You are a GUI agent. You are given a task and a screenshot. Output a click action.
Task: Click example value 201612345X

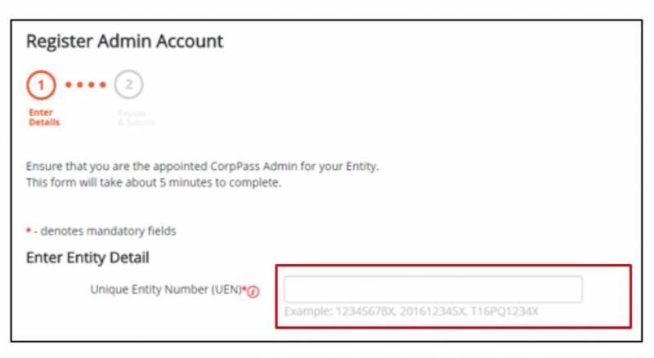435,312
